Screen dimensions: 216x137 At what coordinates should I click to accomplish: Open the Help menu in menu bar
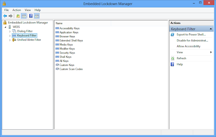(x=37, y=10)
